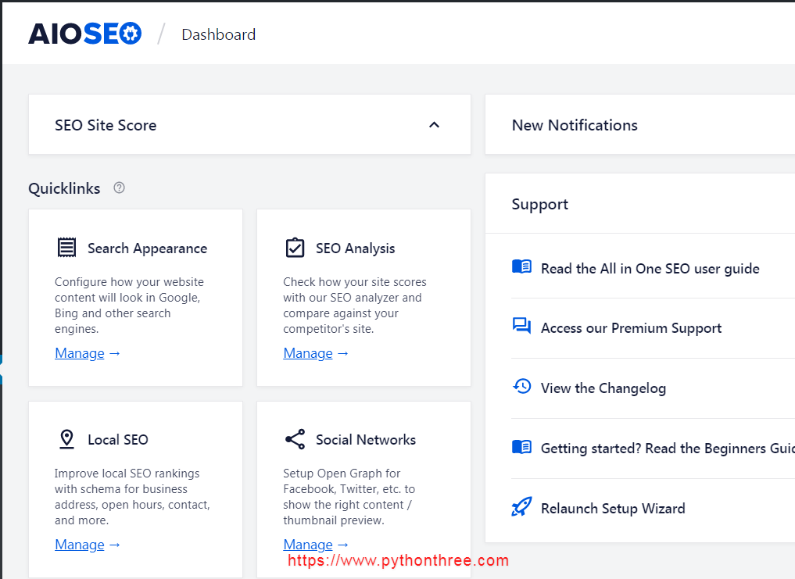
Task: Click the rocket icon for Relaunch Setup Wizard
Action: coord(521,507)
